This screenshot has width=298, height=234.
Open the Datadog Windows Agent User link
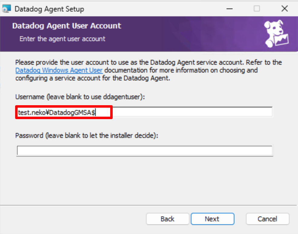pyautogui.click(x=59, y=70)
